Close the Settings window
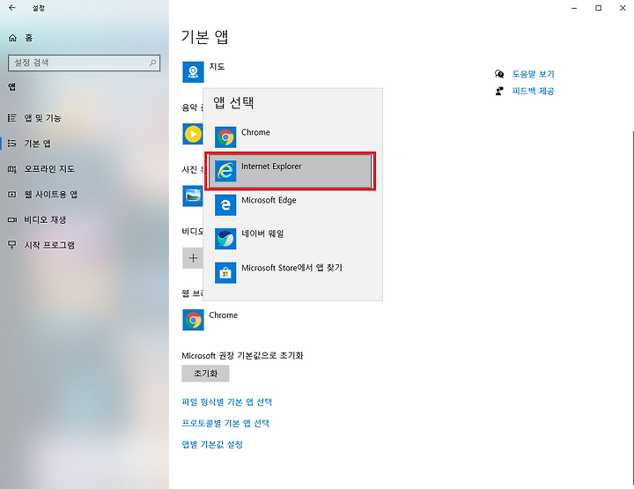The width and height of the screenshot is (634, 489). (623, 8)
